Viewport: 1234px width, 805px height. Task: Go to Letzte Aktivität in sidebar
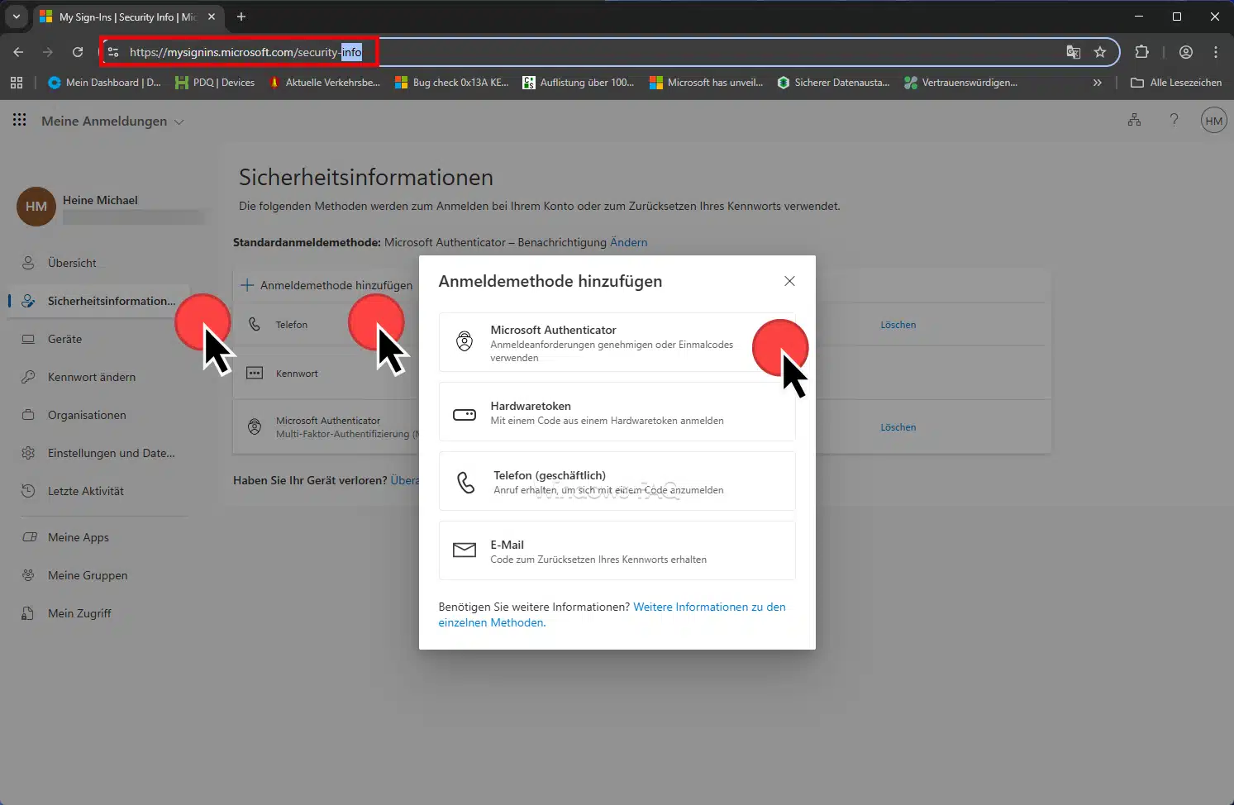coord(85,491)
